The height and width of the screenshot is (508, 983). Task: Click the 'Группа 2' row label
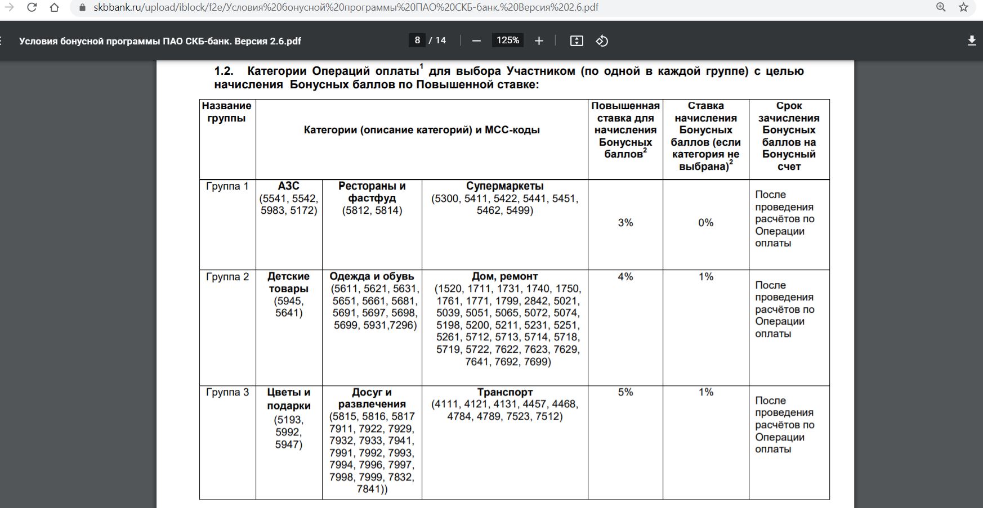point(227,277)
